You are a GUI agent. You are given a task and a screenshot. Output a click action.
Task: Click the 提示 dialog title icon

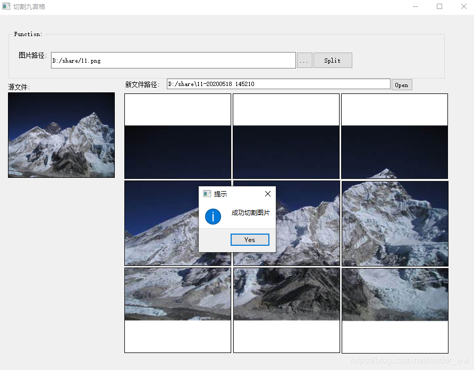(x=207, y=194)
